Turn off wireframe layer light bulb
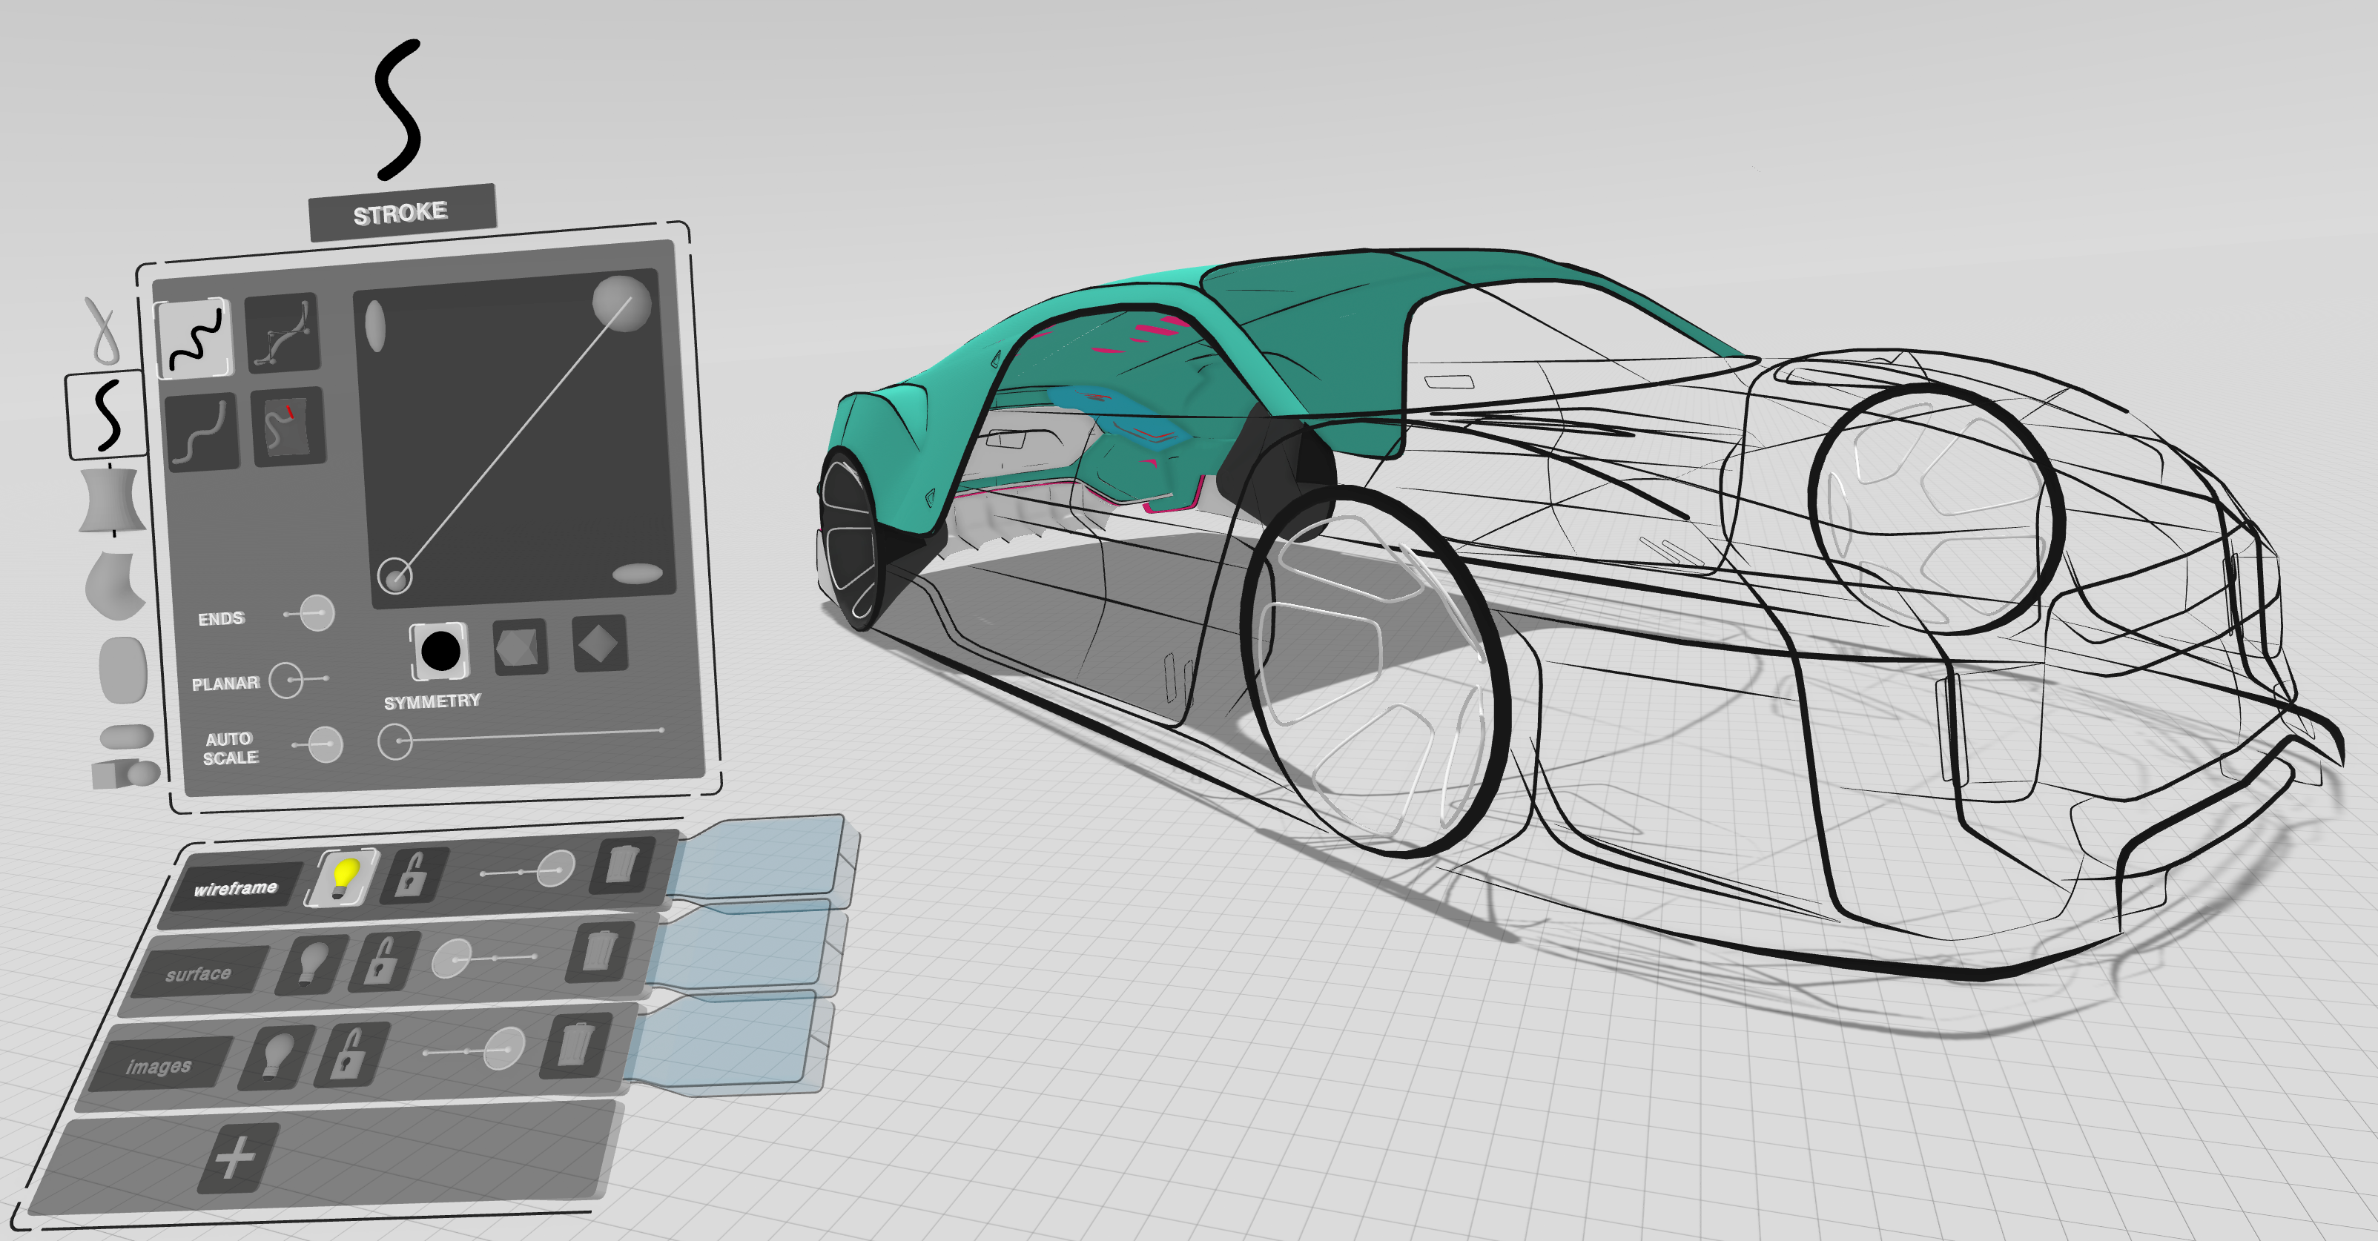This screenshot has width=2378, height=1241. (x=344, y=878)
